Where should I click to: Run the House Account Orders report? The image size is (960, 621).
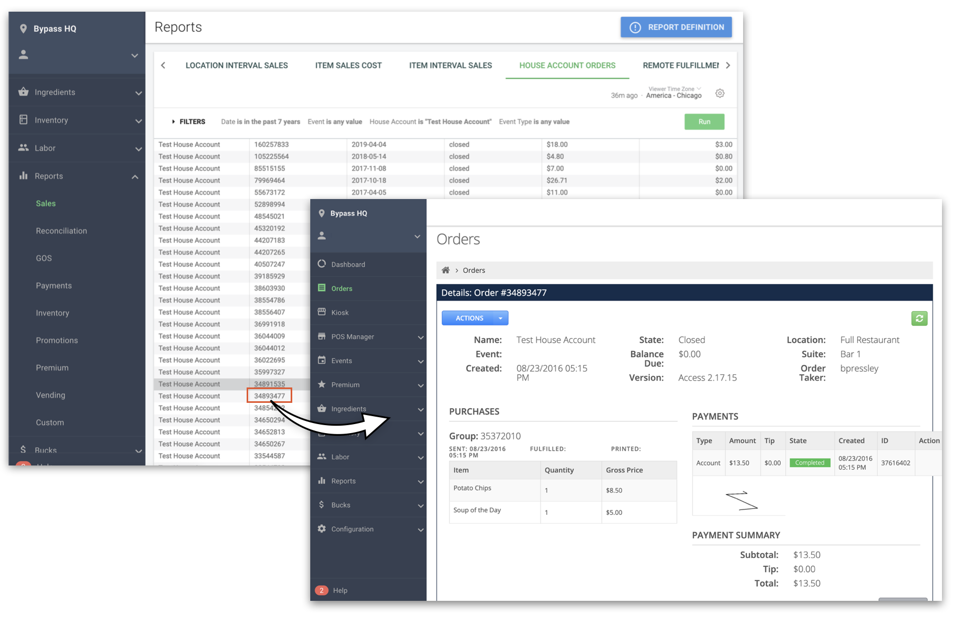[704, 122]
